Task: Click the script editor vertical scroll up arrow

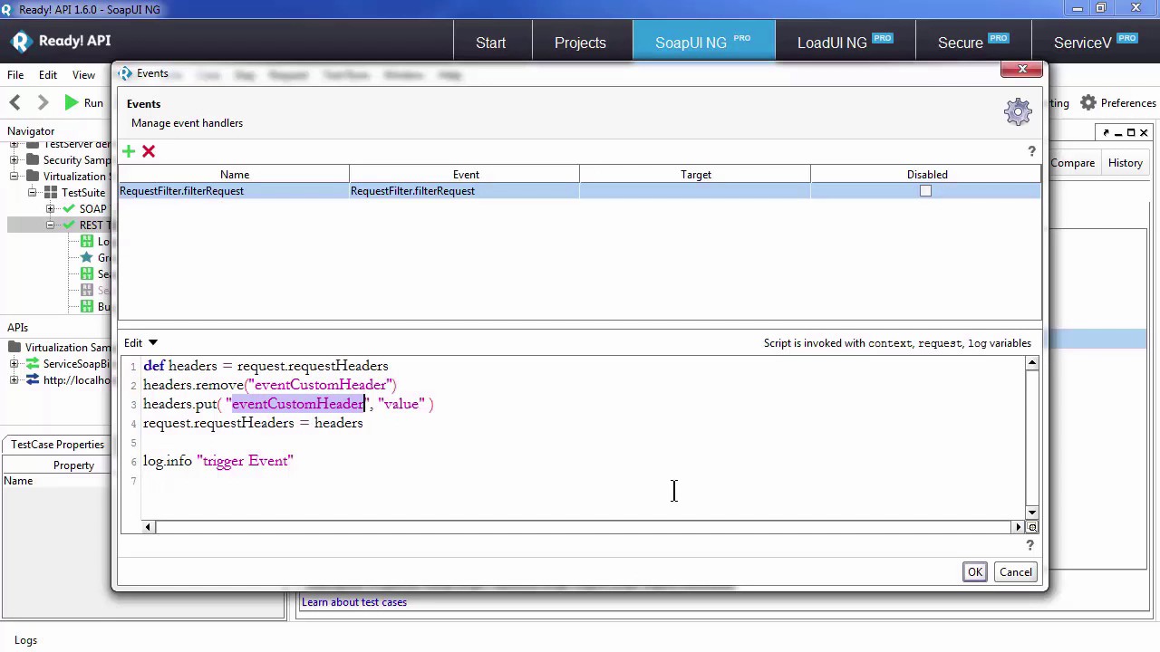Action: click(x=1032, y=363)
